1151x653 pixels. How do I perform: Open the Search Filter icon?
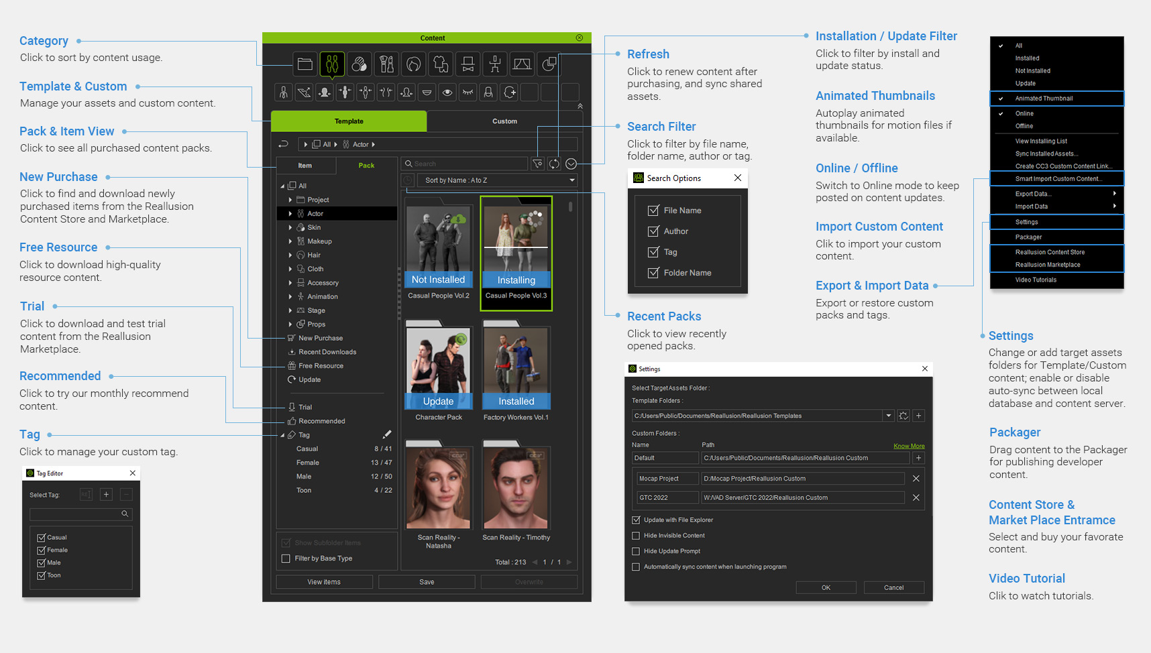[537, 164]
